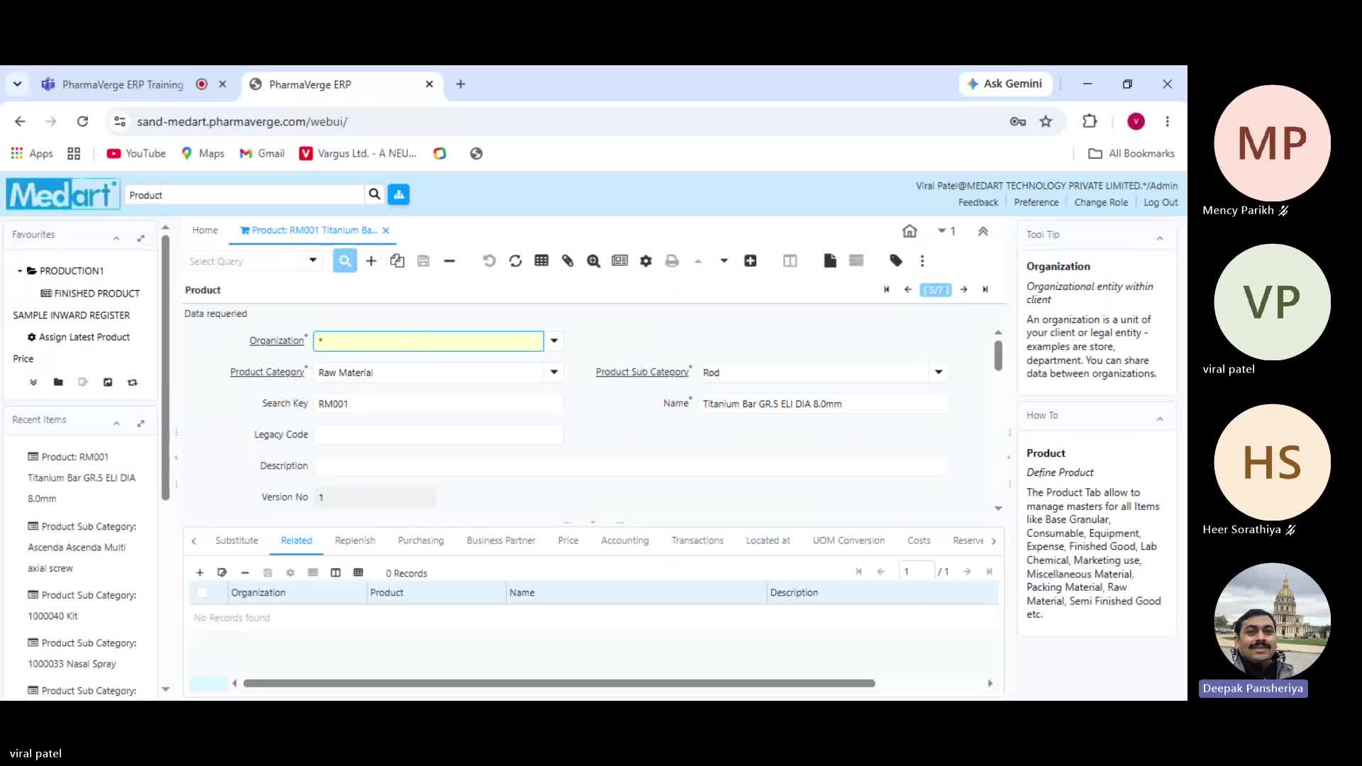Open attachments with the paperclip icon

coord(567,261)
